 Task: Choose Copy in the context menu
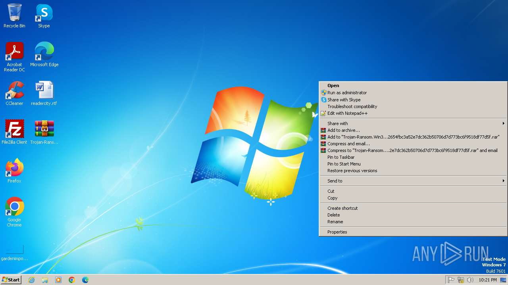click(413, 198)
